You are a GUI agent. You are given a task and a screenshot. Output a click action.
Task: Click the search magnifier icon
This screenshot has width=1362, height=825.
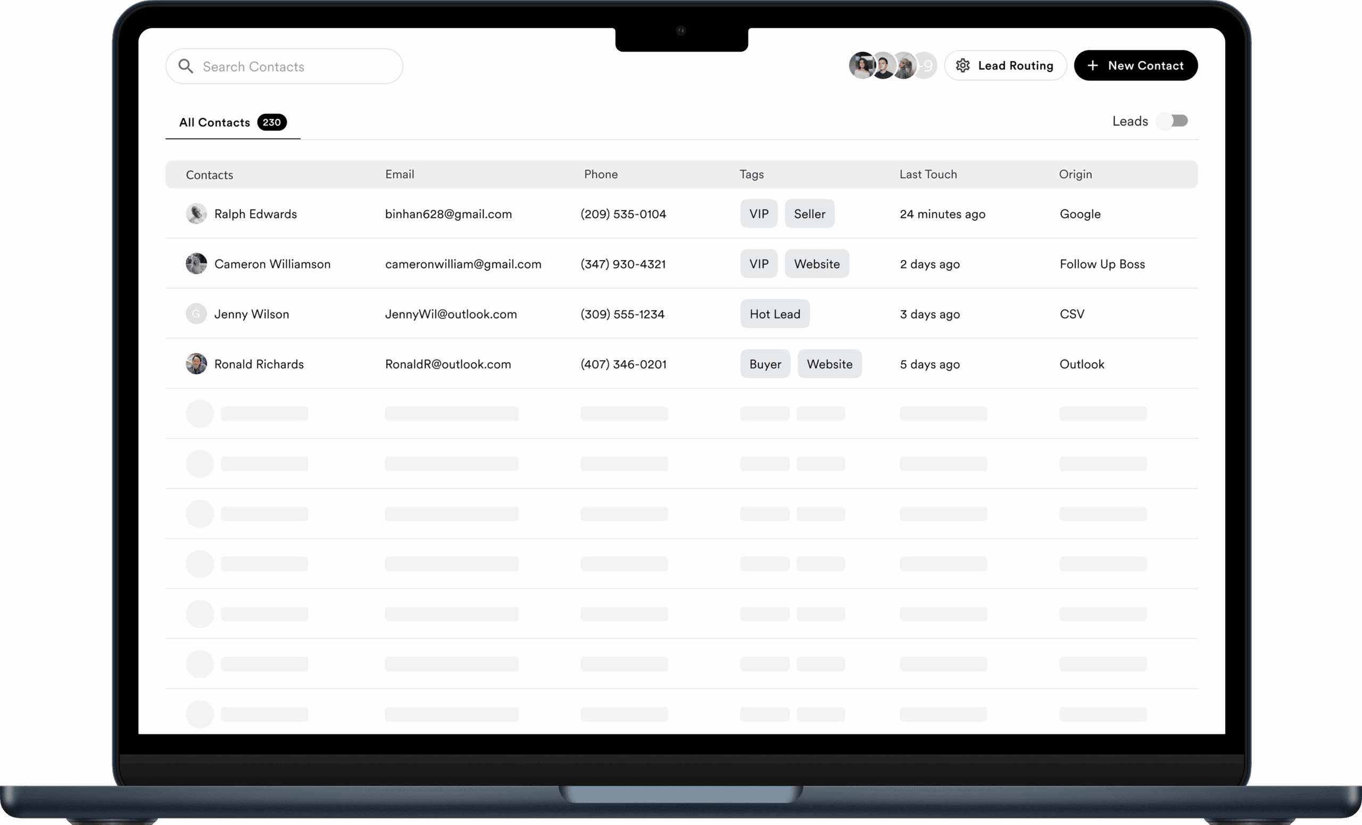186,66
